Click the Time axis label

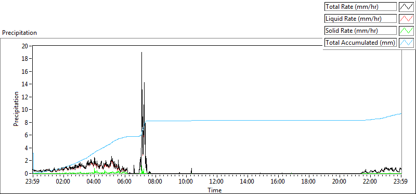pyautogui.click(x=215, y=190)
